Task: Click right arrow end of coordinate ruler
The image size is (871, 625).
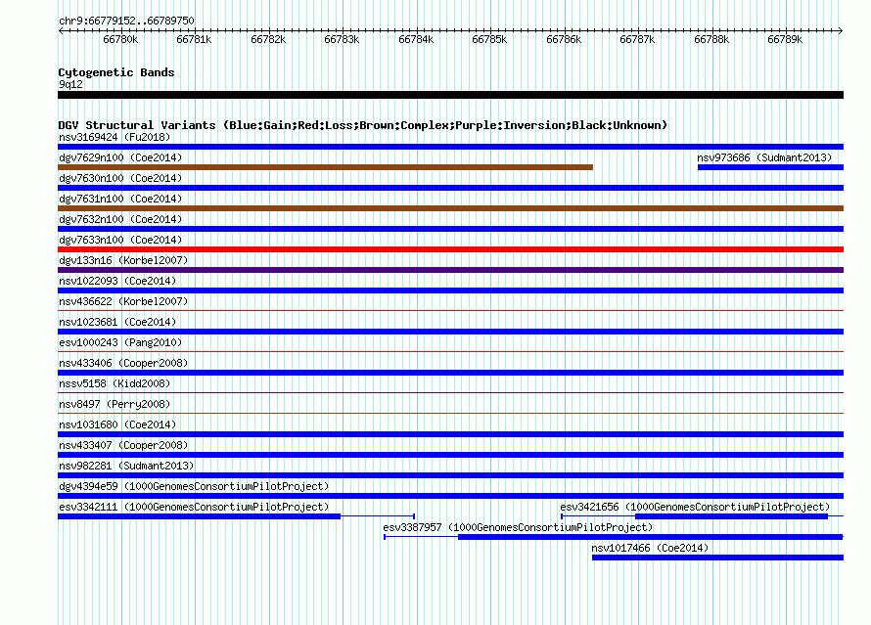Action: [841, 30]
